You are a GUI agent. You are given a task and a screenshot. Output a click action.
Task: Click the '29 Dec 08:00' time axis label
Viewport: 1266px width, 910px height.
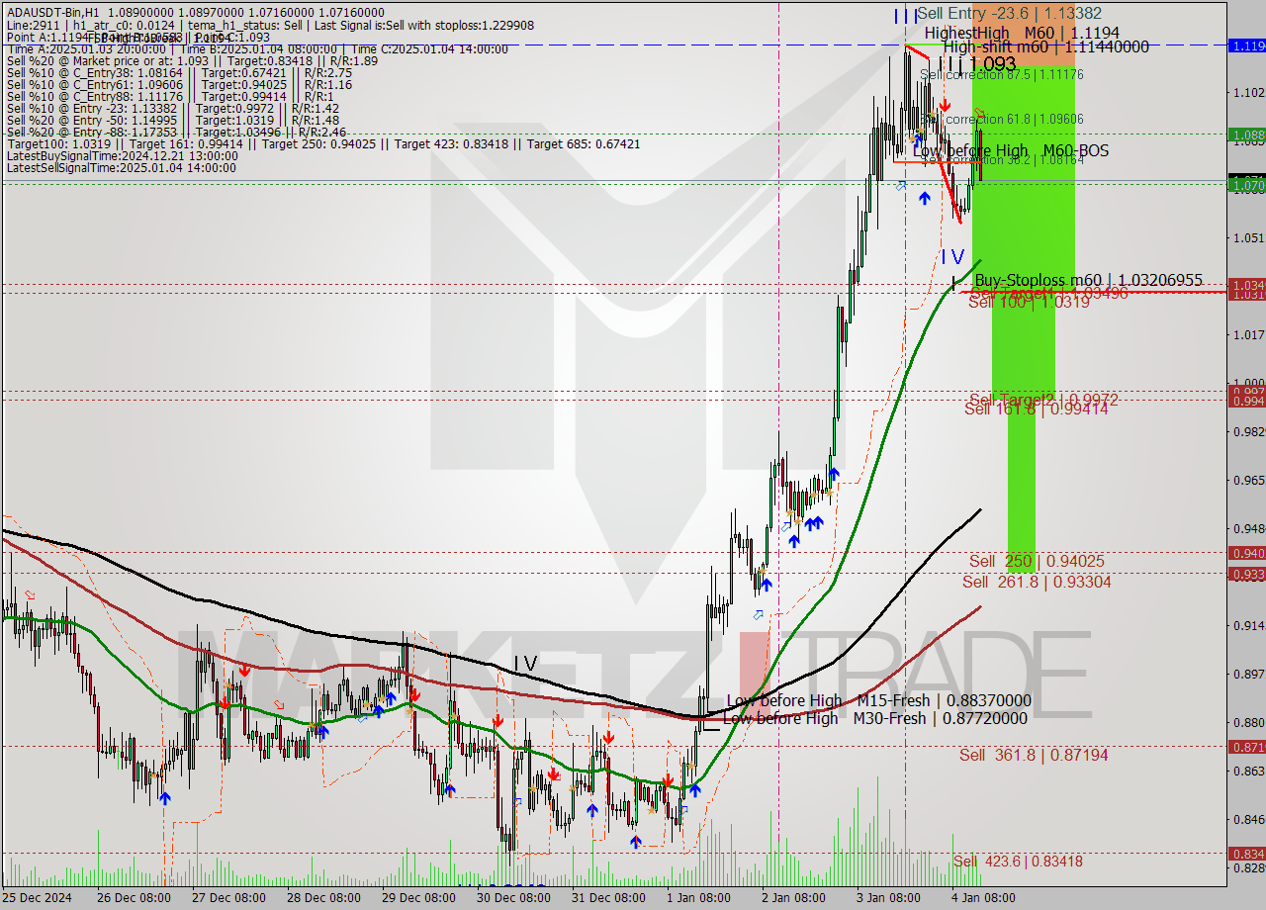coord(418,898)
